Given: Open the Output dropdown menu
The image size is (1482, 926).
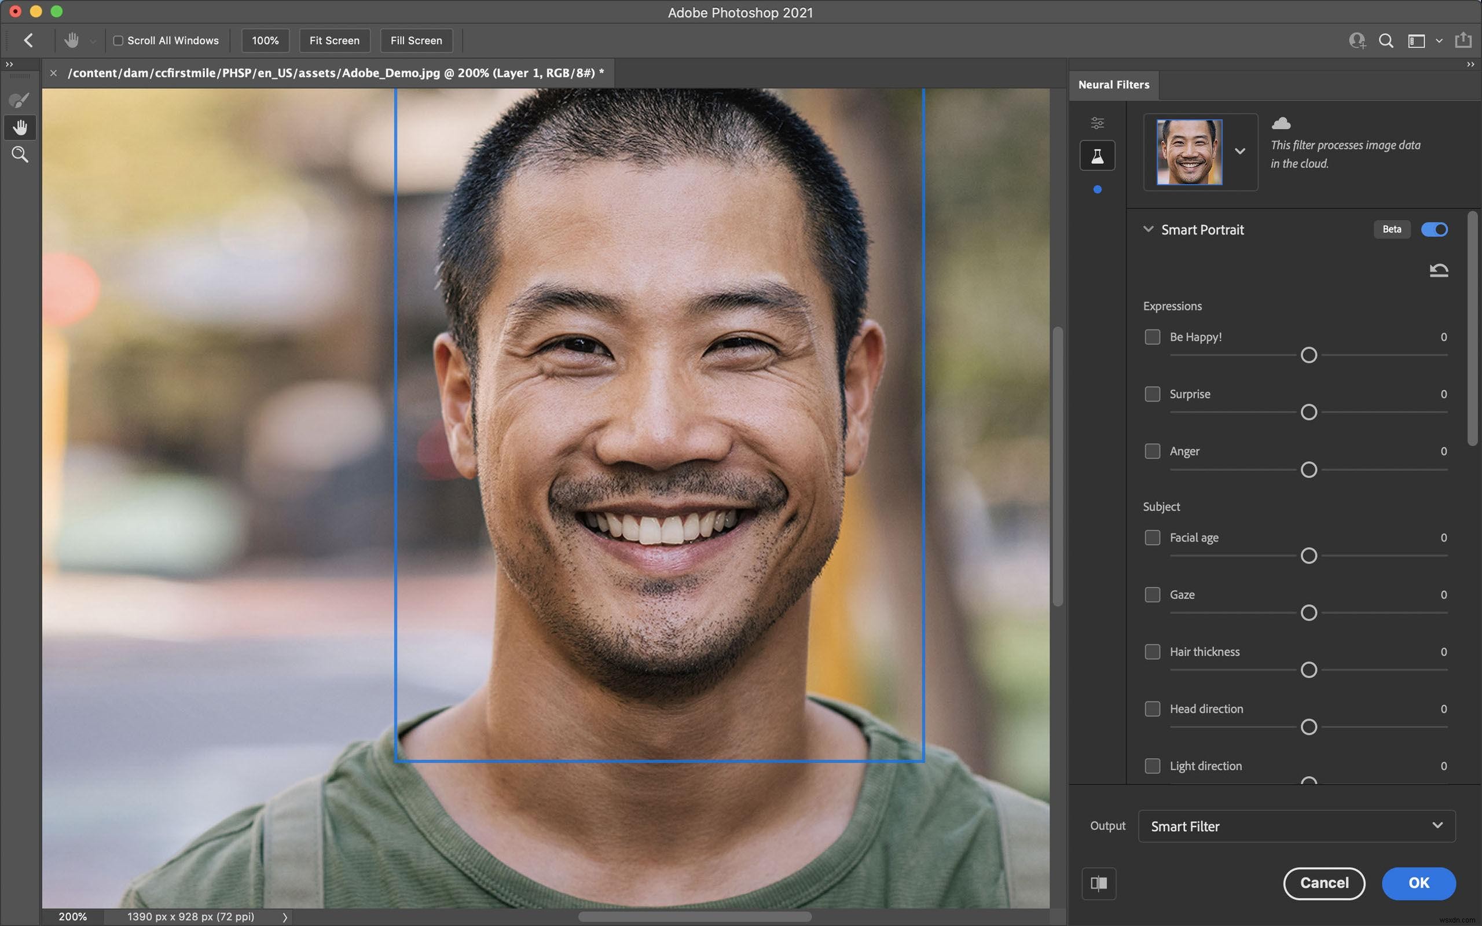Looking at the screenshot, I should pyautogui.click(x=1295, y=826).
